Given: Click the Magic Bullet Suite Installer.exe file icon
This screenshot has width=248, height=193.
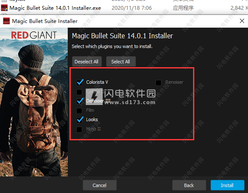Looking at the screenshot, I should [4, 8].
